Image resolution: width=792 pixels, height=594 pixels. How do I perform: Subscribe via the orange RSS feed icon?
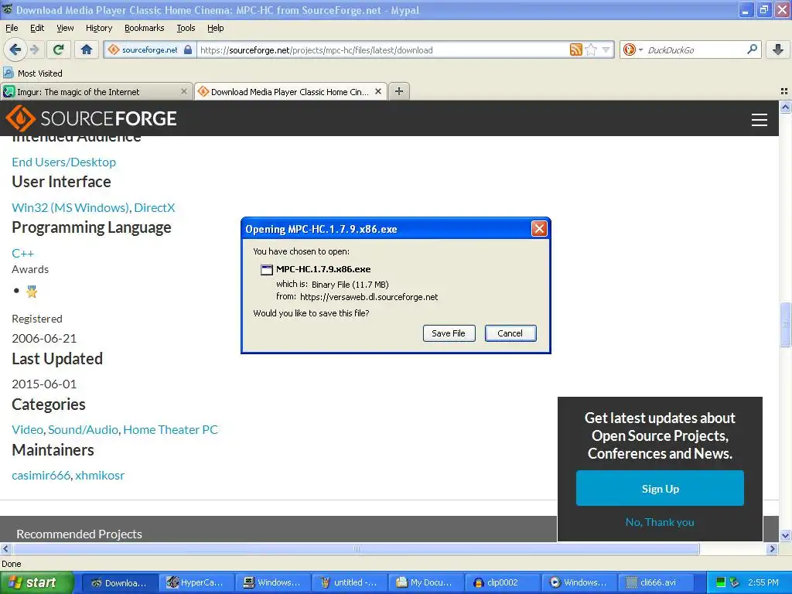[575, 49]
